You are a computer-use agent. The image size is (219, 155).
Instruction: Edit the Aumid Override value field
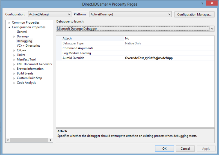click(x=169, y=58)
